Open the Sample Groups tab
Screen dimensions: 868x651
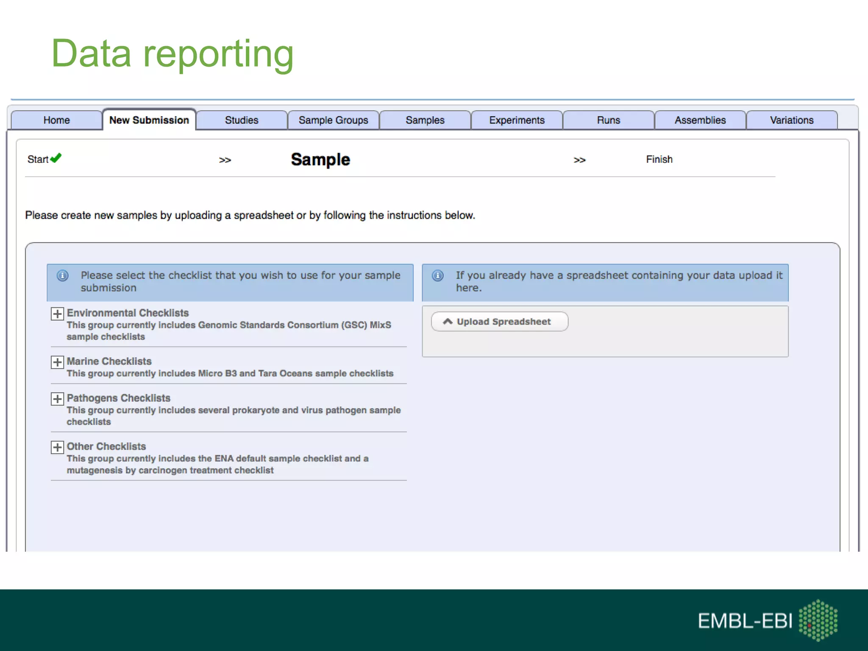(333, 120)
